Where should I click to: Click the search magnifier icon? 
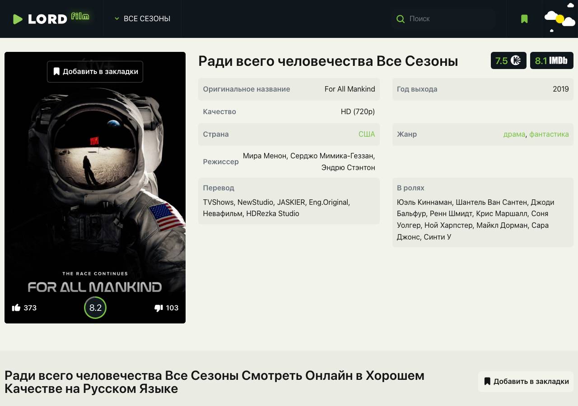point(400,19)
